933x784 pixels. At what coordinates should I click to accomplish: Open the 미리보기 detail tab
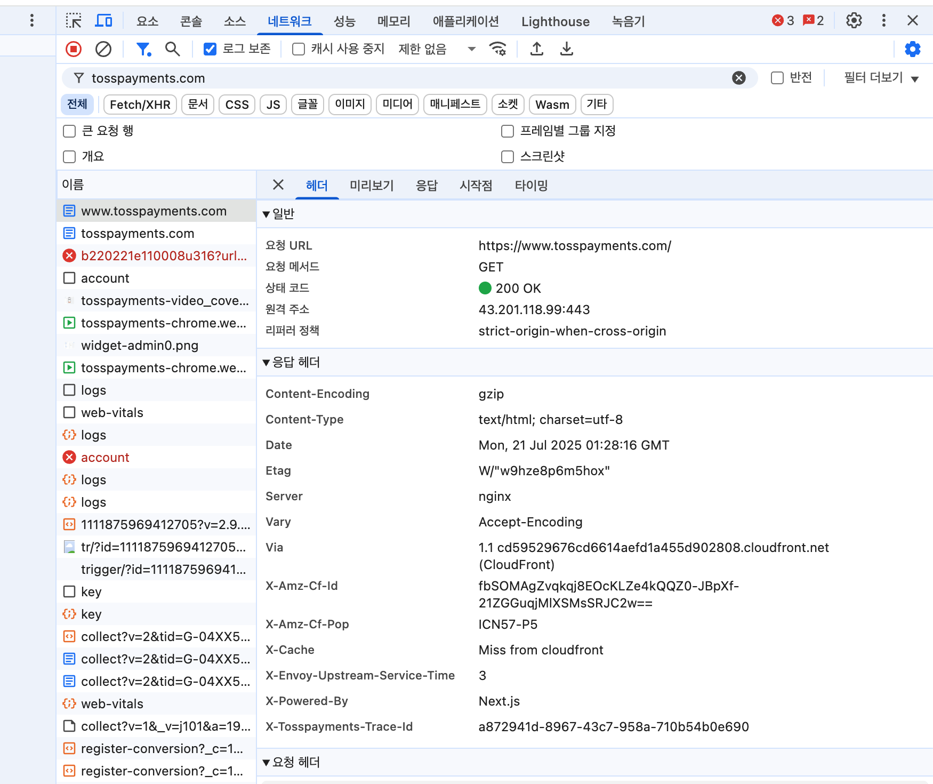point(372,185)
